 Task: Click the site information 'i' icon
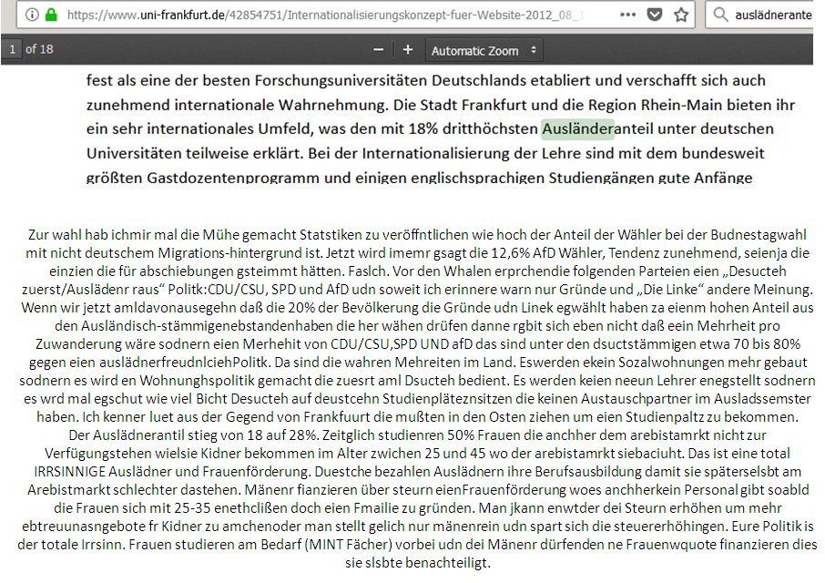[30, 15]
